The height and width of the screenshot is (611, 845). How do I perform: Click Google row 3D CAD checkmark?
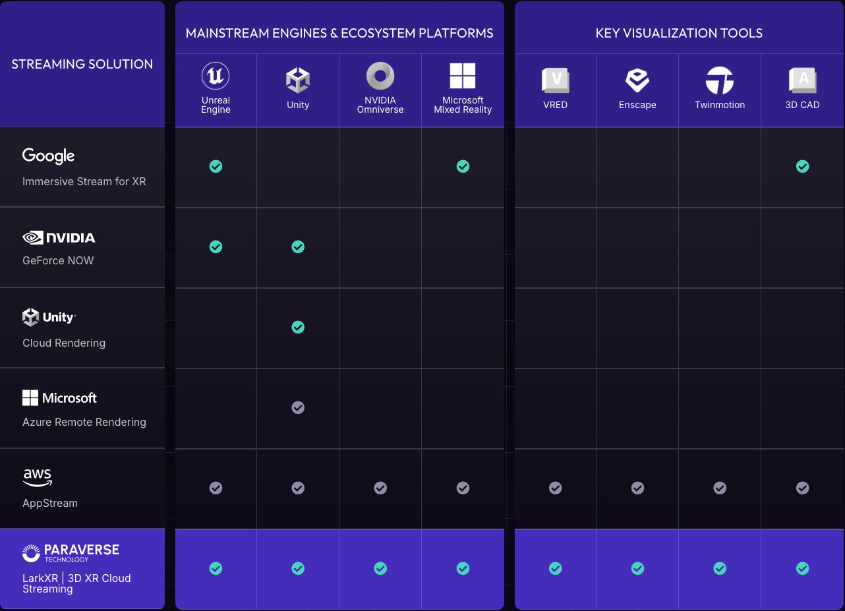(x=802, y=166)
